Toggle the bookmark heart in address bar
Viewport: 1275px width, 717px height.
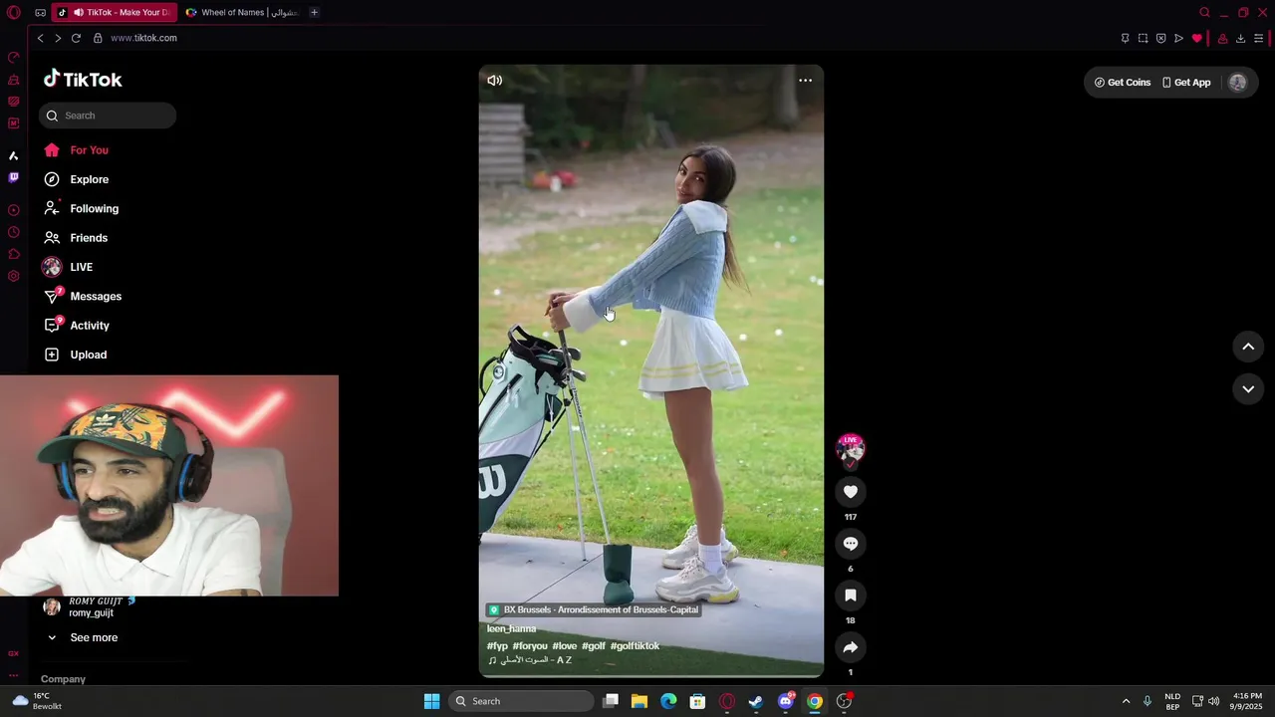[x=1196, y=39]
